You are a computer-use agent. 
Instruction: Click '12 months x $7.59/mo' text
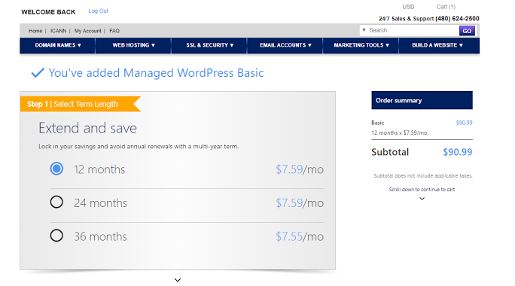click(x=399, y=133)
